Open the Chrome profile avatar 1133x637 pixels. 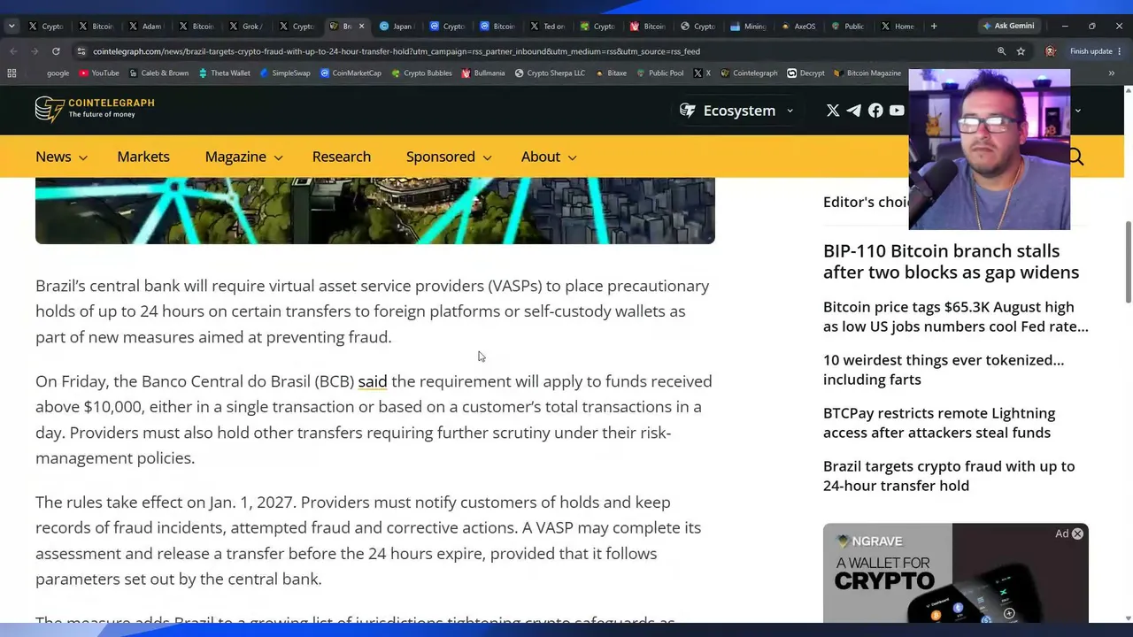pyautogui.click(x=1051, y=51)
